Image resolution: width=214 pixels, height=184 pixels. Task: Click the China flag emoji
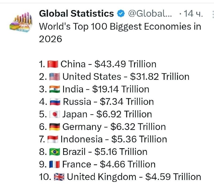53,64
